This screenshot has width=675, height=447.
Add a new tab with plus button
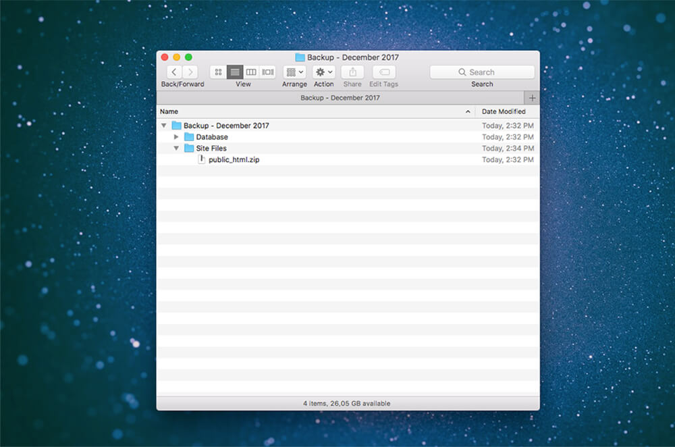click(x=532, y=98)
